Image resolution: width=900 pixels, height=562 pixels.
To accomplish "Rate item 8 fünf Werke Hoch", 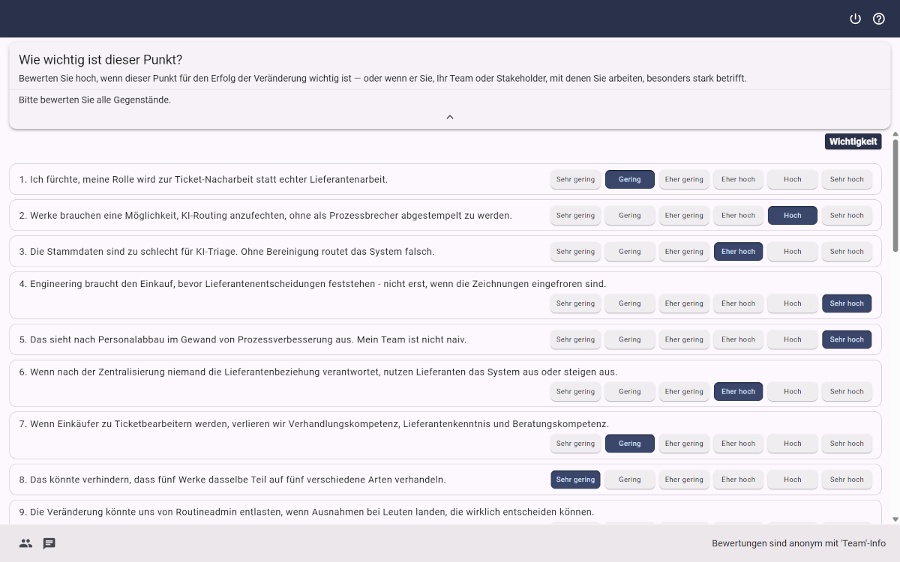I will [793, 480].
